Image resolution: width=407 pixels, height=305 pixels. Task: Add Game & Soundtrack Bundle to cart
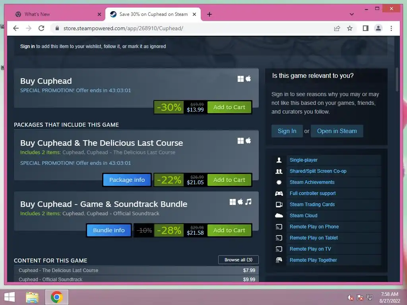pos(229,230)
